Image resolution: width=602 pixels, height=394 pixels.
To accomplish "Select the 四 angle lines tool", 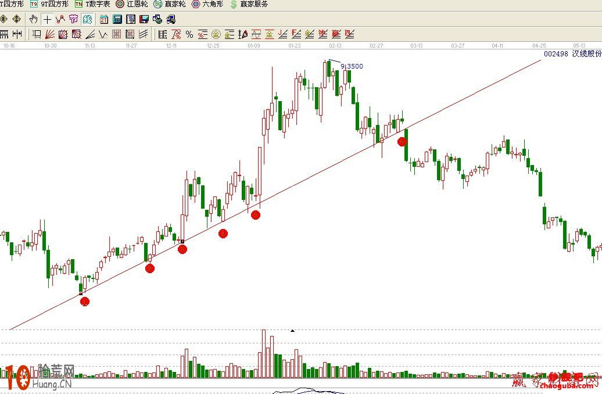I will click(349, 34).
